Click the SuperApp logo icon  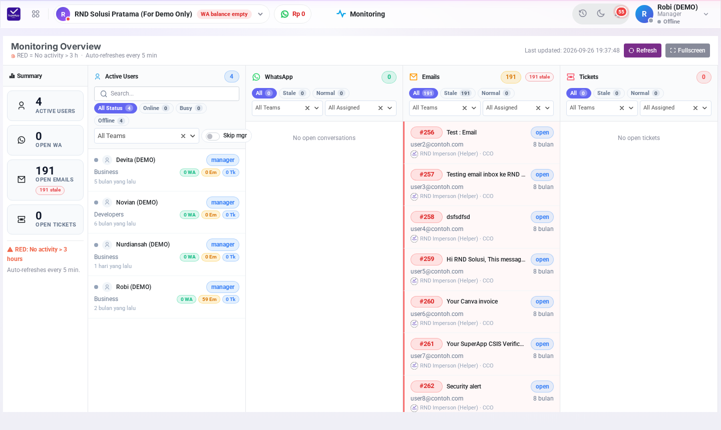[x=14, y=14]
